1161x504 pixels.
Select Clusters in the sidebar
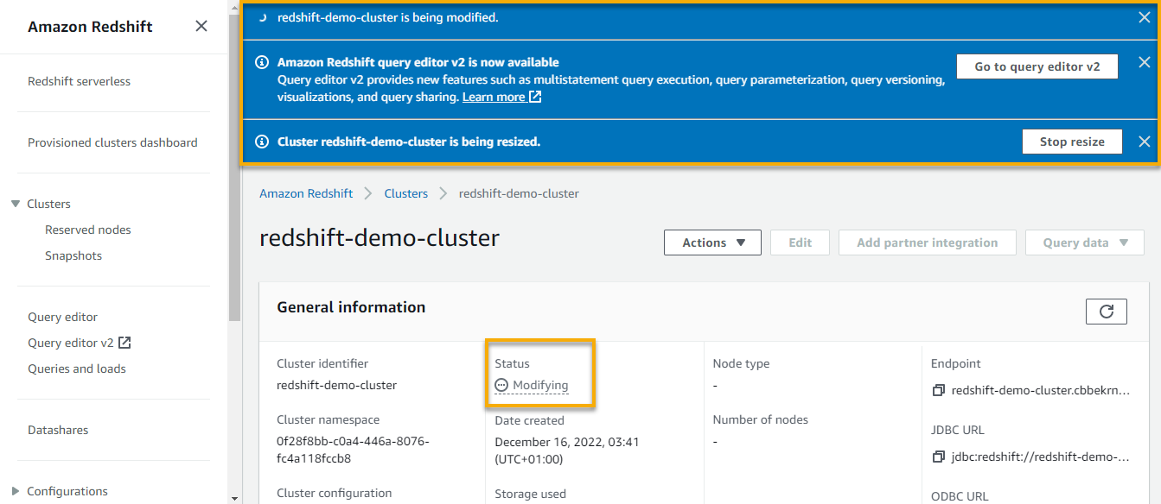pyautogui.click(x=48, y=204)
